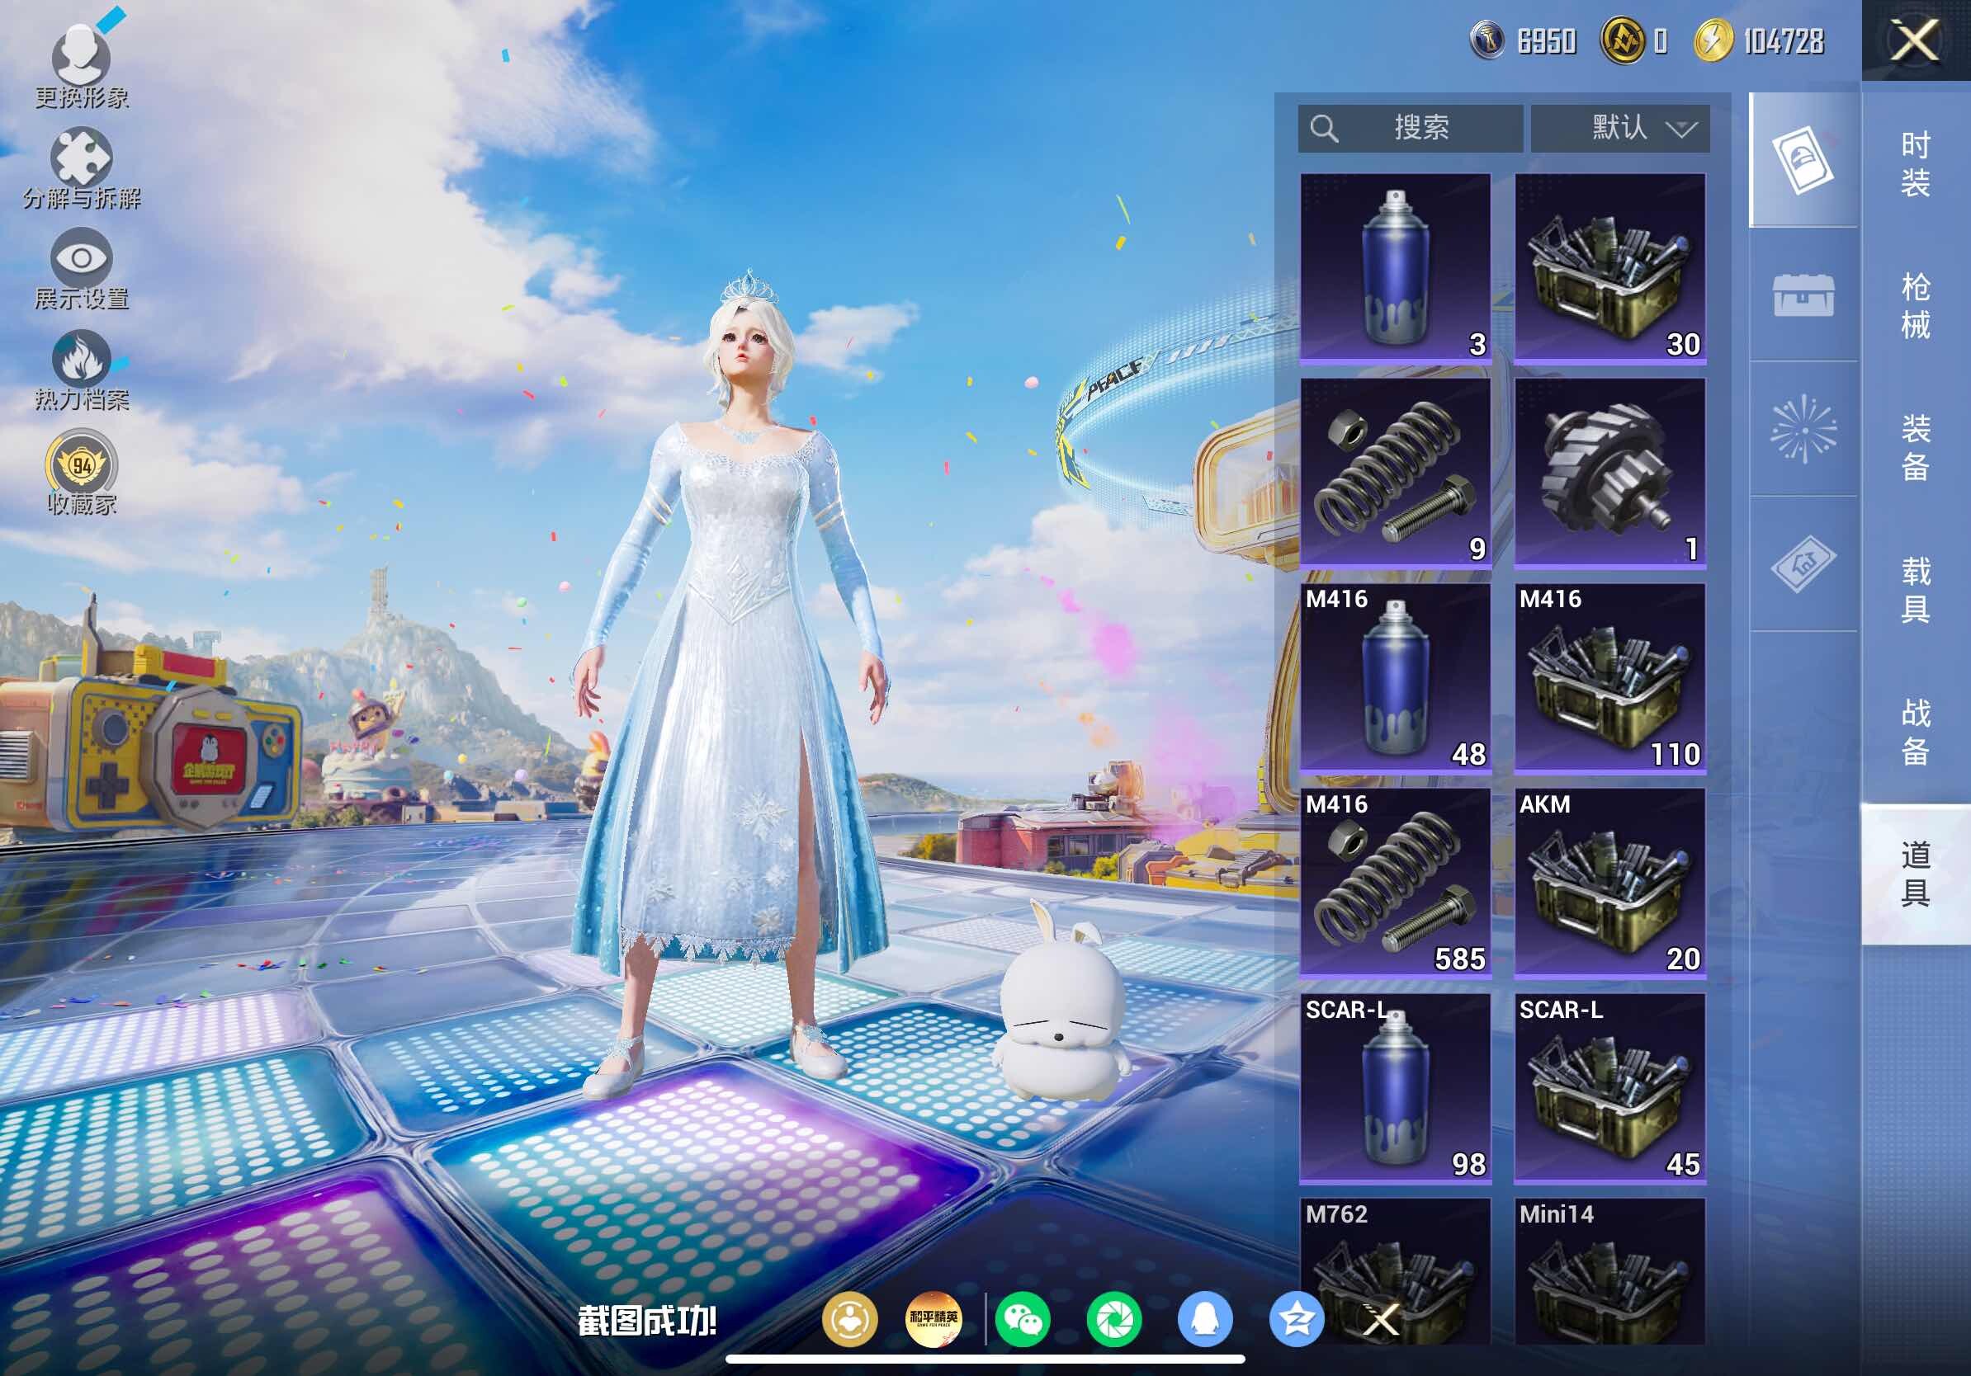Select the Mini14 parts crate item

tap(1609, 1271)
